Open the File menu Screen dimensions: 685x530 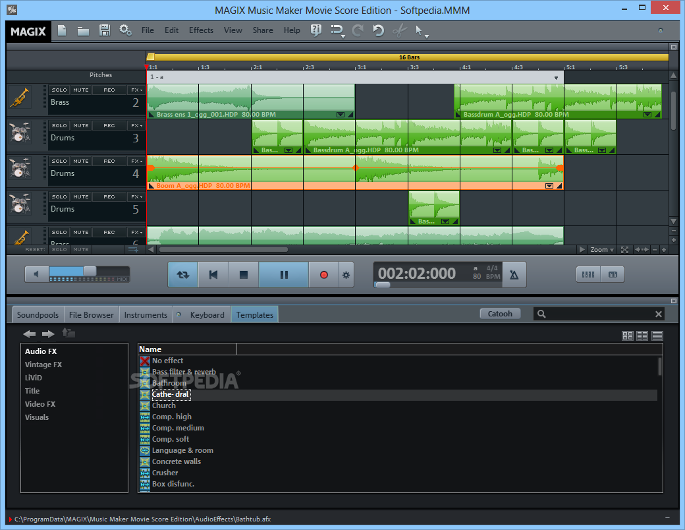pos(148,30)
